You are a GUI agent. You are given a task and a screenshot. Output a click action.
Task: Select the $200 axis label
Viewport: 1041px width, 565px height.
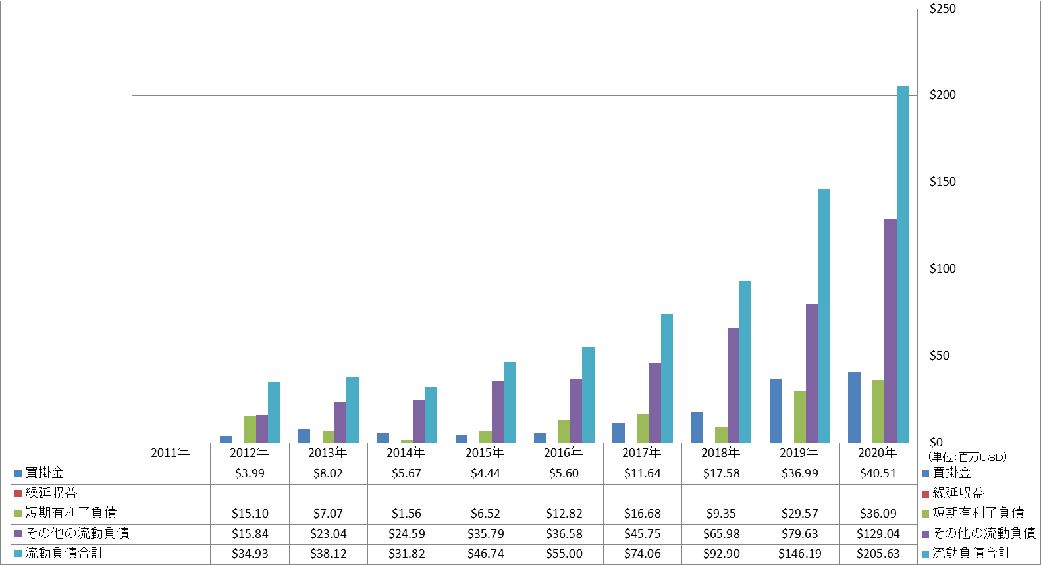click(x=942, y=95)
